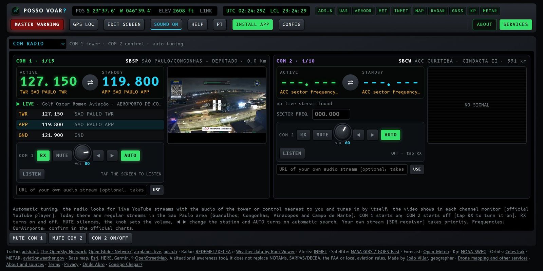Open the RADAR tab
Screen dimensions: 543x271
point(438,11)
